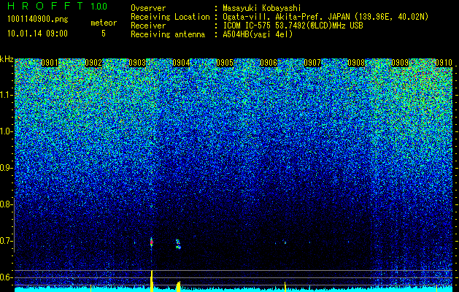Click the 0901 time marker
The height and width of the screenshot is (292, 459).
pos(50,63)
